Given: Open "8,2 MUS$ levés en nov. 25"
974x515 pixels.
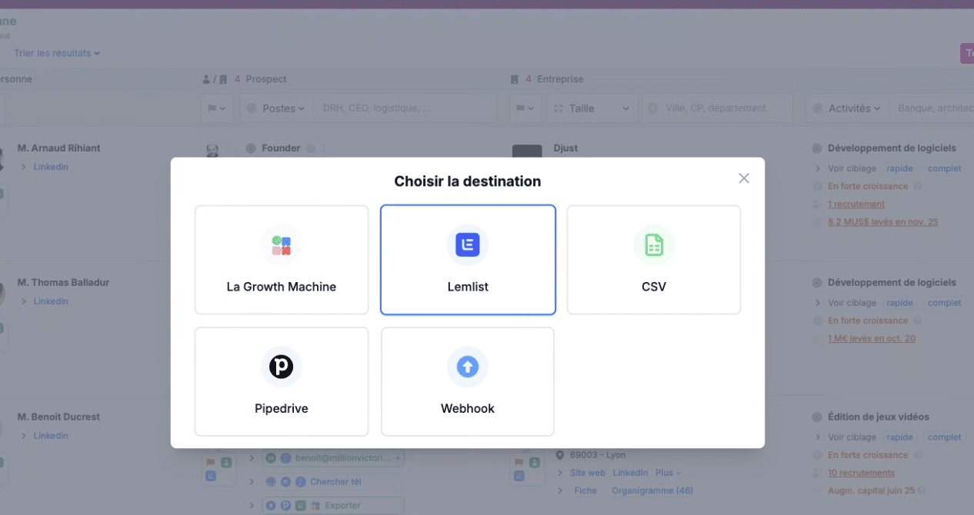Looking at the screenshot, I should pos(882,222).
